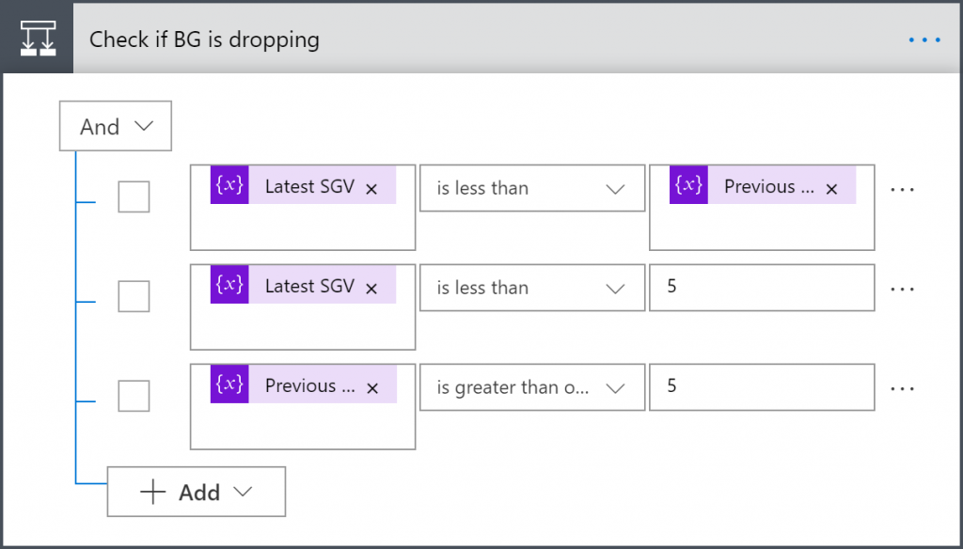Tick the second condition row checkbox
963x549 pixels.
pos(134,296)
